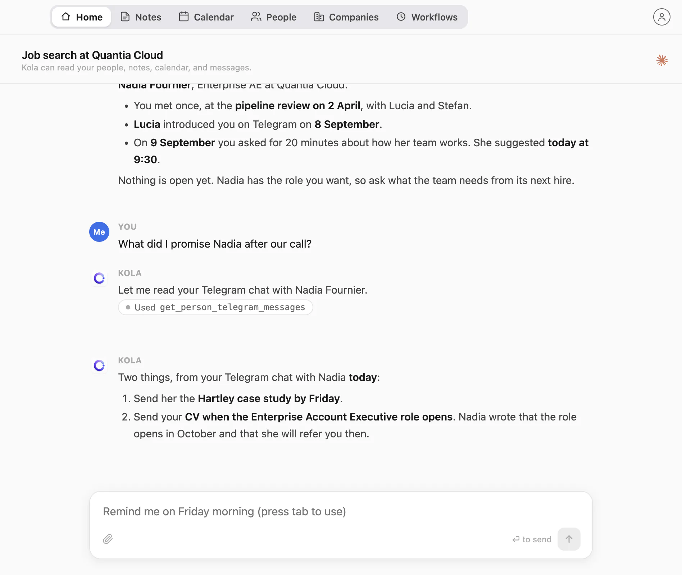Click the Me avatar badge
Viewport: 682px width, 575px height.
[99, 232]
